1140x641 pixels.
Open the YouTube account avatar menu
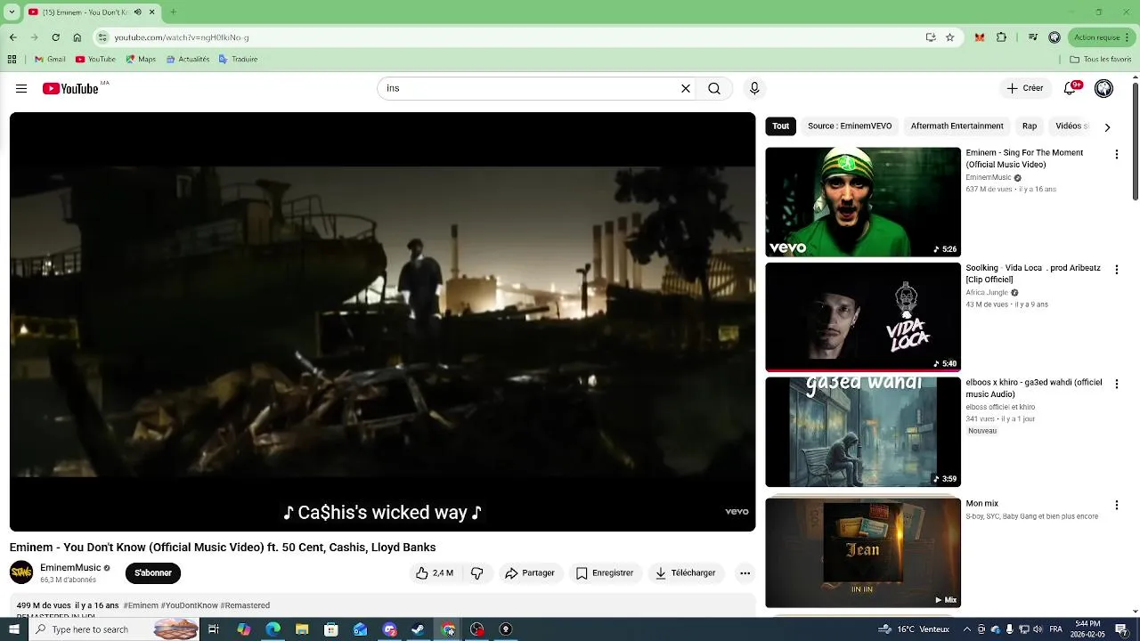click(1103, 88)
